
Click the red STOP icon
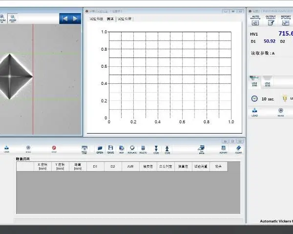click(x=54, y=149)
